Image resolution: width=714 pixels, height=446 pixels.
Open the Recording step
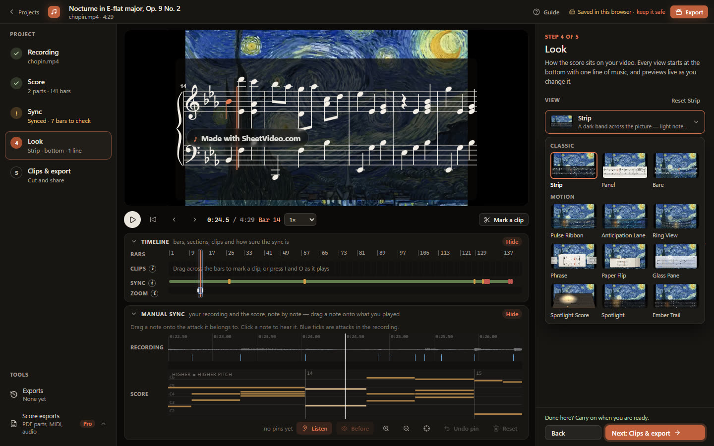coord(58,56)
